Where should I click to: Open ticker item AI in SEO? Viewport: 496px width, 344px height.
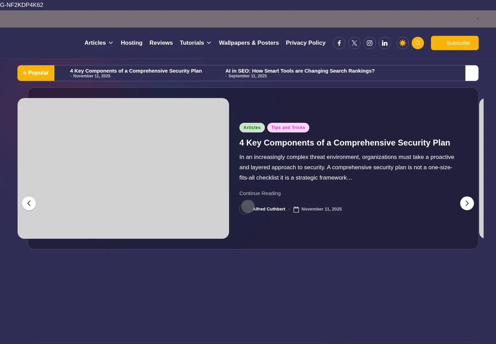point(300,71)
